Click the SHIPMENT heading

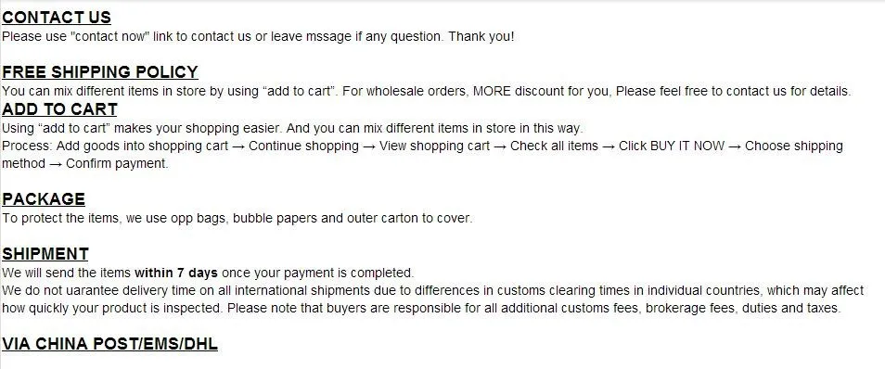45,254
